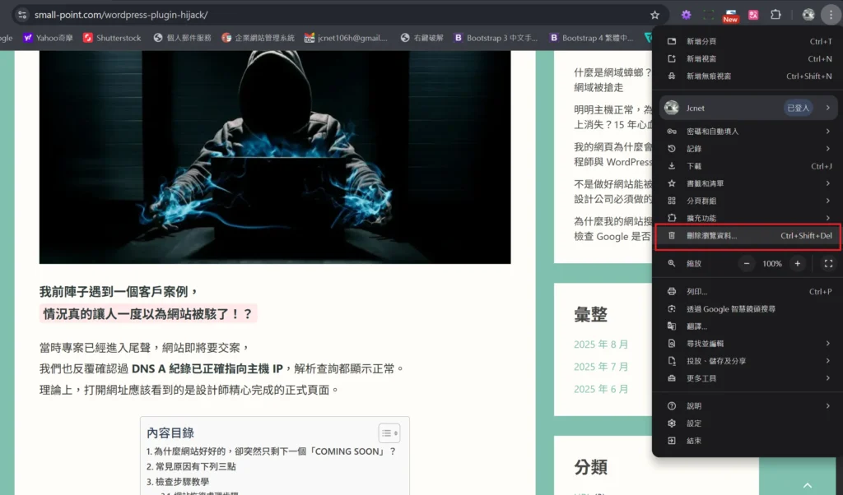This screenshot has height=495, width=843.
Task: Activate 透過 Google 智慧鏡頭搜尋 lens icon
Action: pos(673,308)
